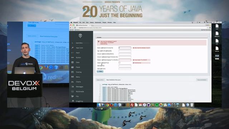Viewport: 229px width, 129px height.
Task: Open Chrome's hamburger settings menu
Action: [210, 28]
